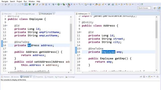Click the New Java Package icon
This screenshot has width=161, height=90.
pos(86,4)
